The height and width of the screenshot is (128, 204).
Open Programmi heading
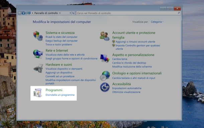point(54,90)
